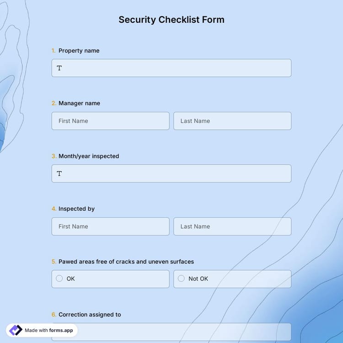Focus the Correction assigned to field
Image resolution: width=343 pixels, height=343 pixels.
click(183, 332)
